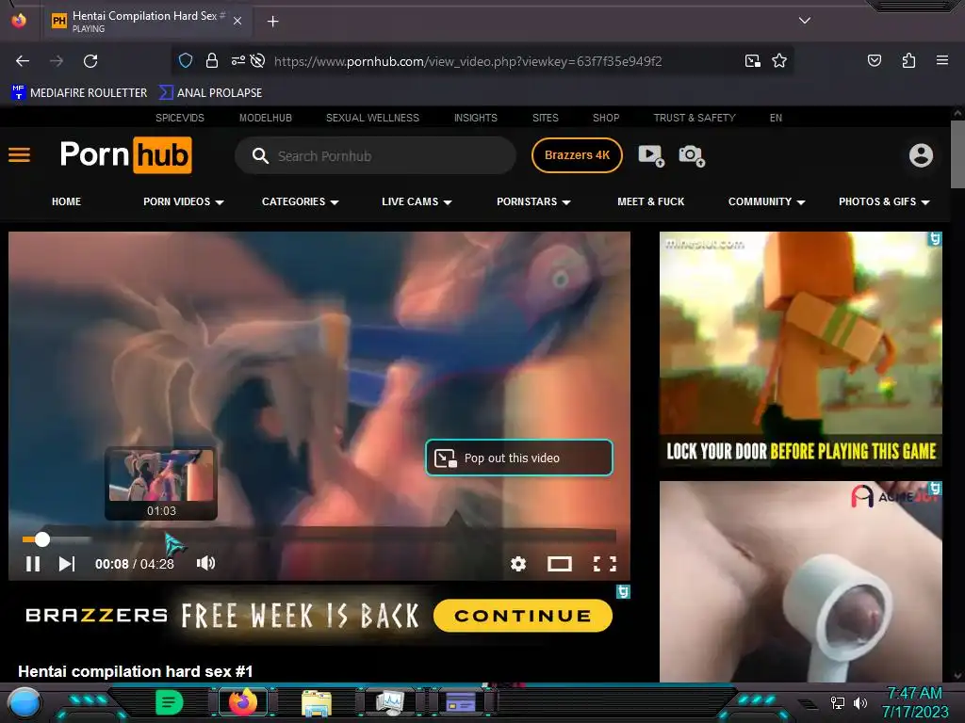The image size is (965, 723).
Task: Skip to the next video
Action: (x=67, y=564)
